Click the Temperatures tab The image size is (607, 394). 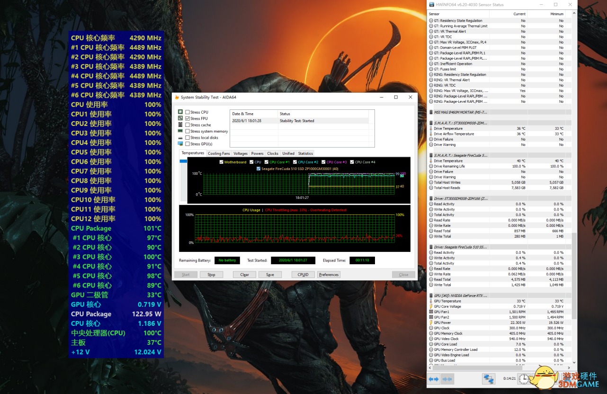point(193,153)
